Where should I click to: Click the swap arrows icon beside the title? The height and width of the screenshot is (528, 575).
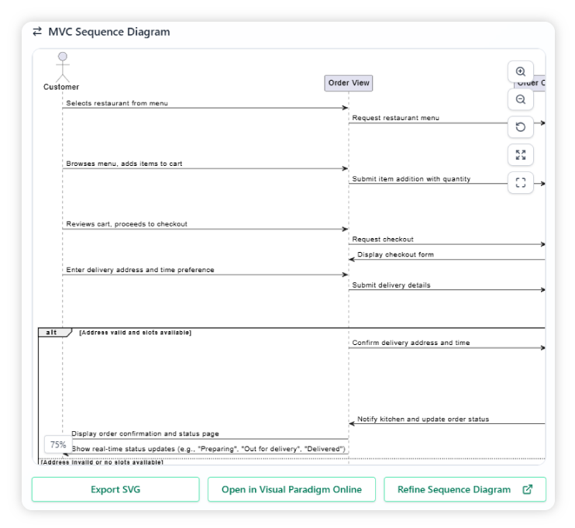point(37,32)
